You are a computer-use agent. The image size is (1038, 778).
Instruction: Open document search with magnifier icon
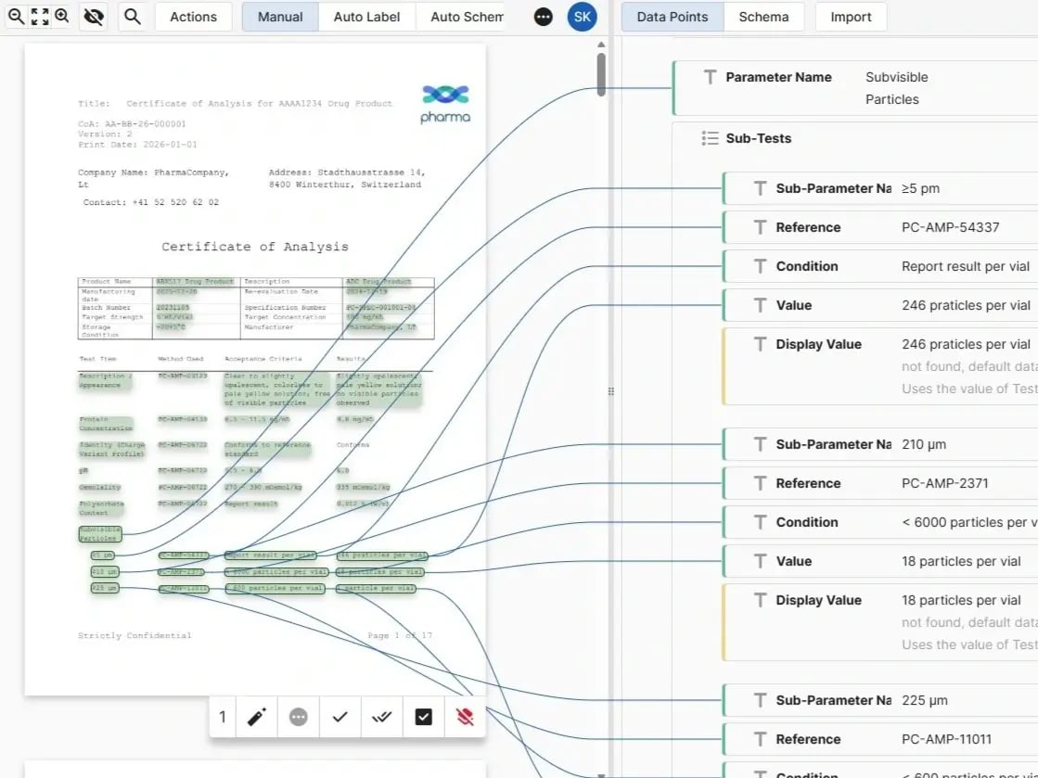coord(133,17)
